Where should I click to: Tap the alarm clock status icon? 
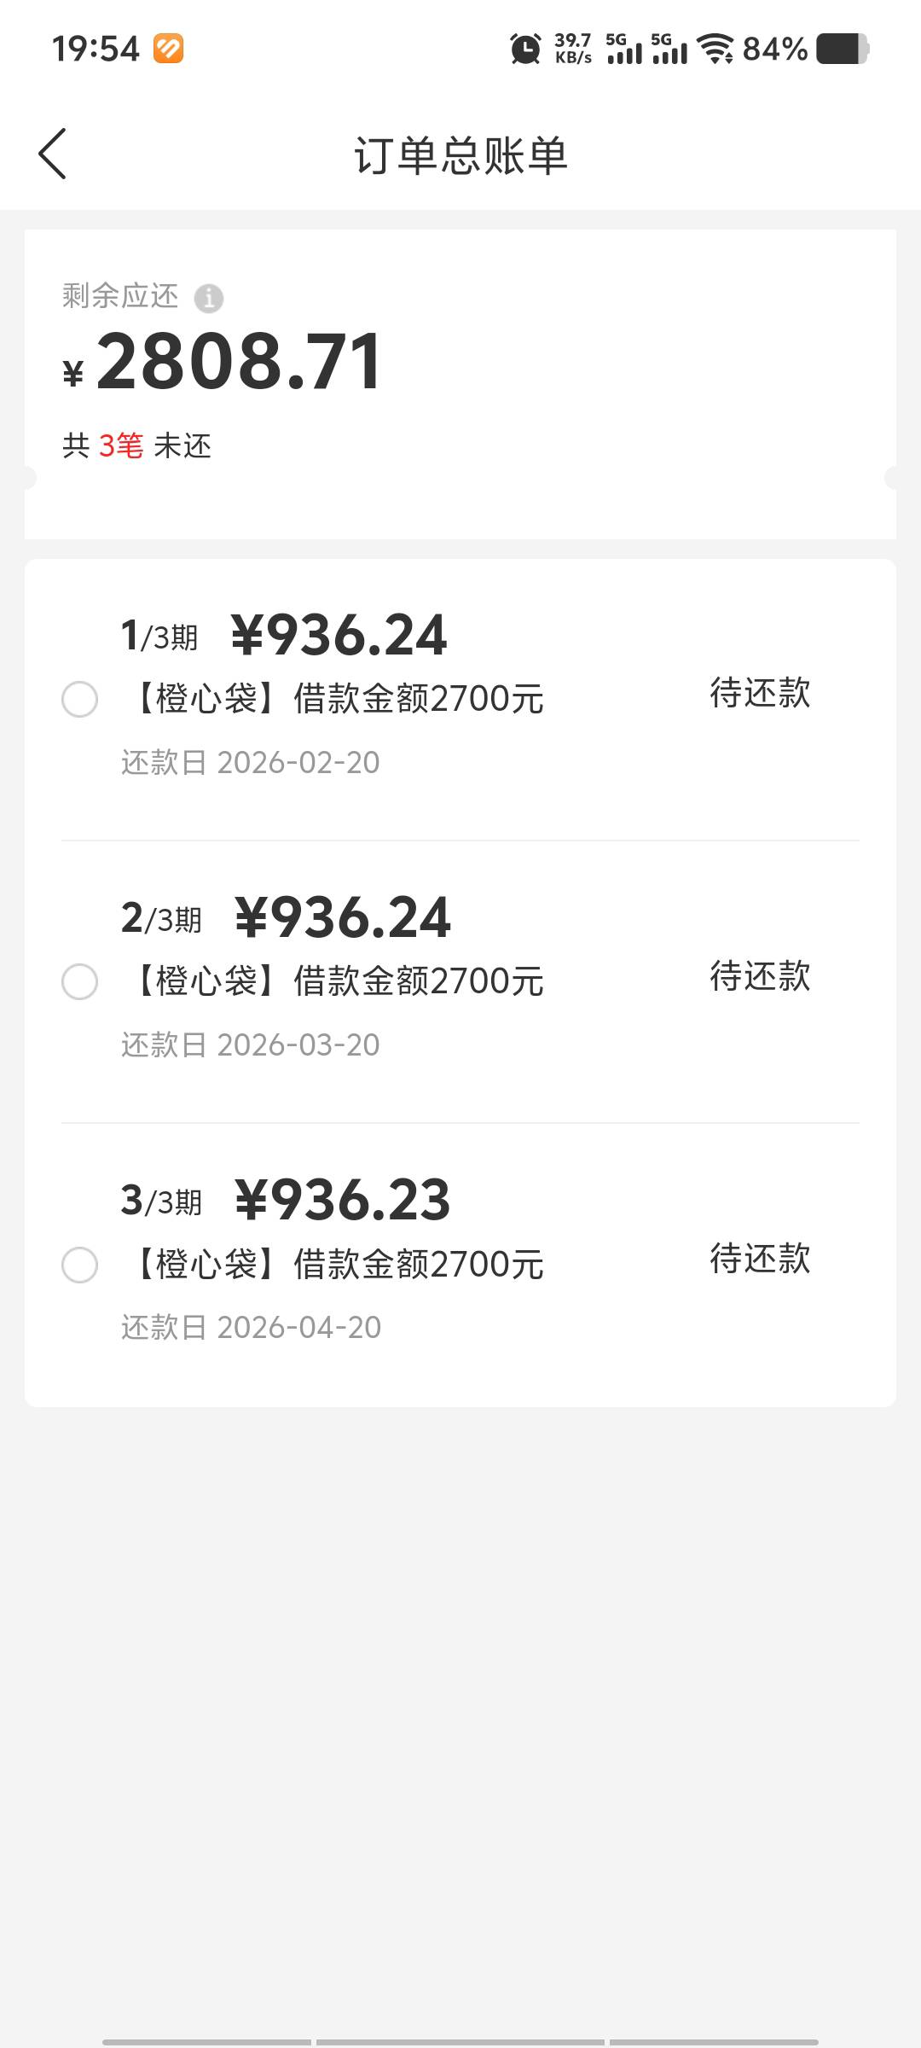coord(525,49)
